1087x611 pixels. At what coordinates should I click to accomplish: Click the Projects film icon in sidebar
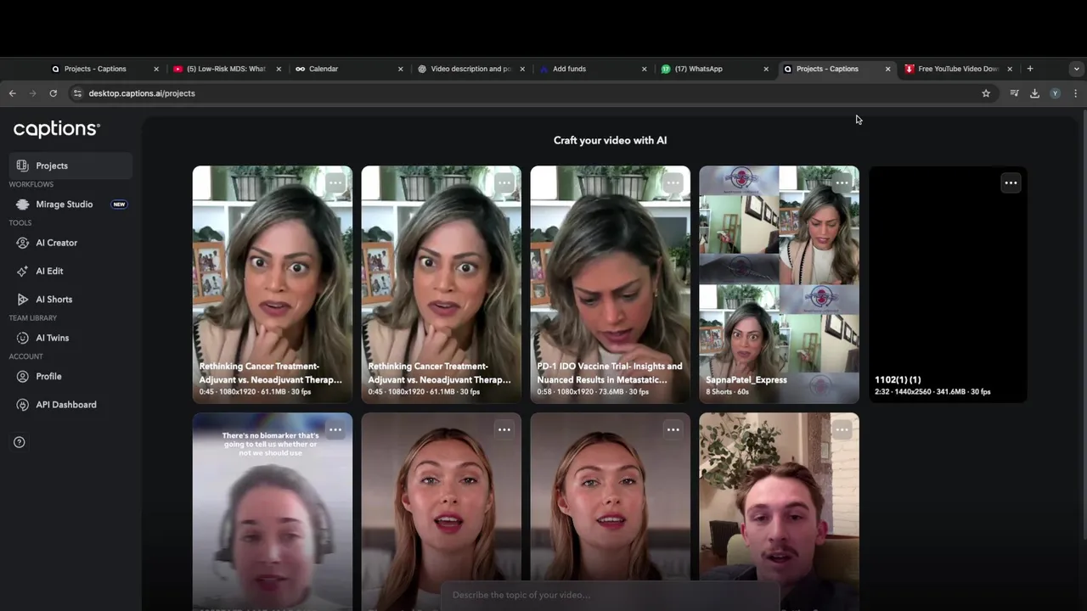click(22, 165)
